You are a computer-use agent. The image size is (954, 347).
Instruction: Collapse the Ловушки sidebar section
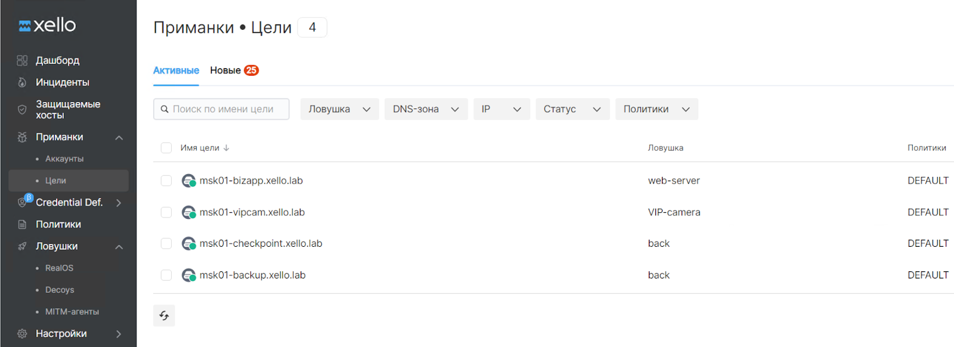coord(119,247)
